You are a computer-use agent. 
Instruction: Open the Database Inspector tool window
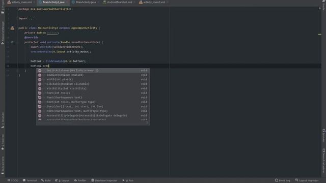pos(104,180)
